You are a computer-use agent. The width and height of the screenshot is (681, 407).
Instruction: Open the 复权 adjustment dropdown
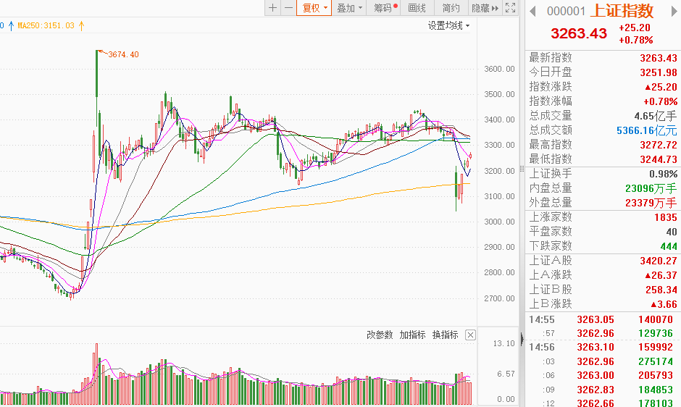[x=314, y=8]
